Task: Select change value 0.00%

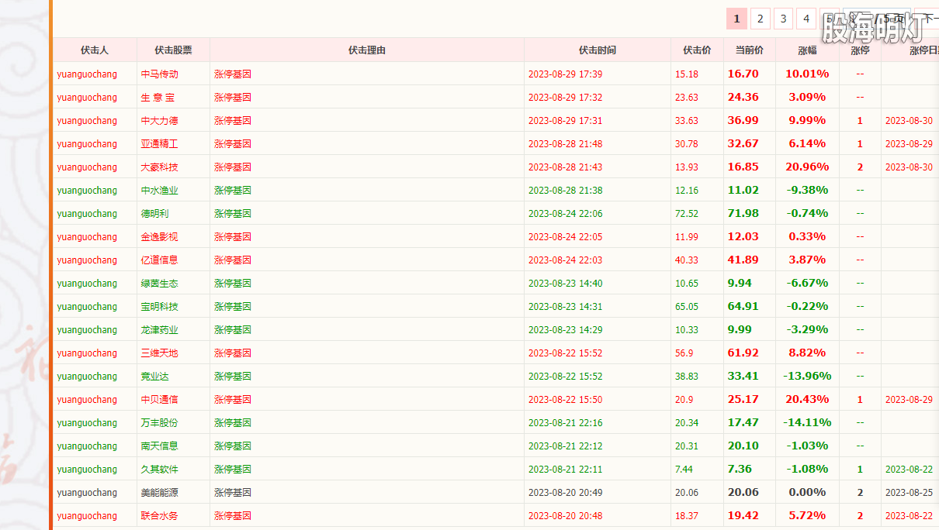Action: [807, 493]
